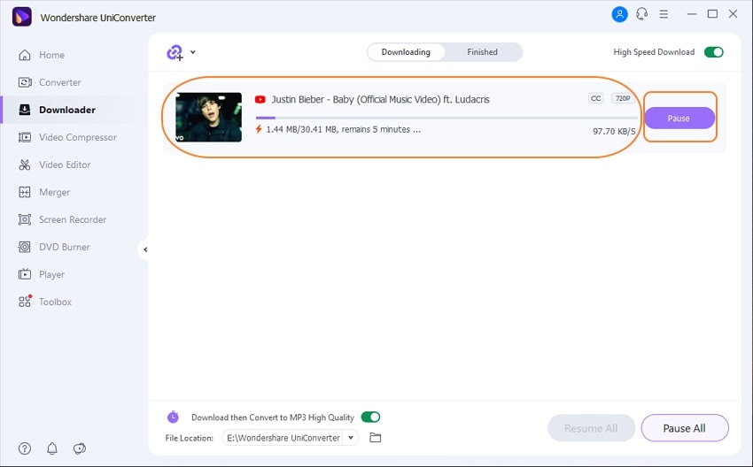The height and width of the screenshot is (467, 753).
Task: Click the lightning high speed icon
Action: click(259, 129)
